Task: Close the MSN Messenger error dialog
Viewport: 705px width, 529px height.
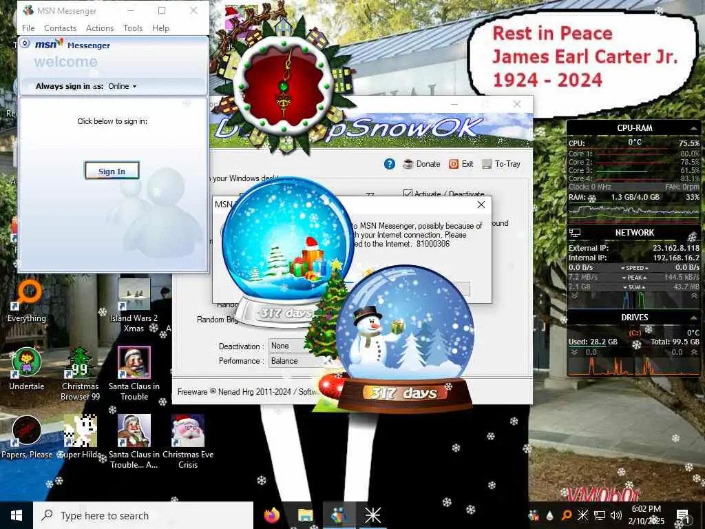Action: coord(481,205)
